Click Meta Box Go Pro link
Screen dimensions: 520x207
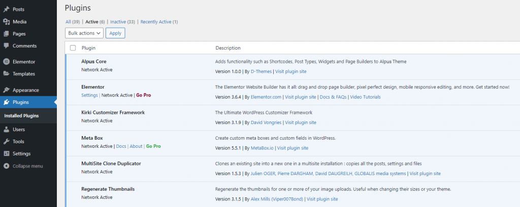[153, 146]
